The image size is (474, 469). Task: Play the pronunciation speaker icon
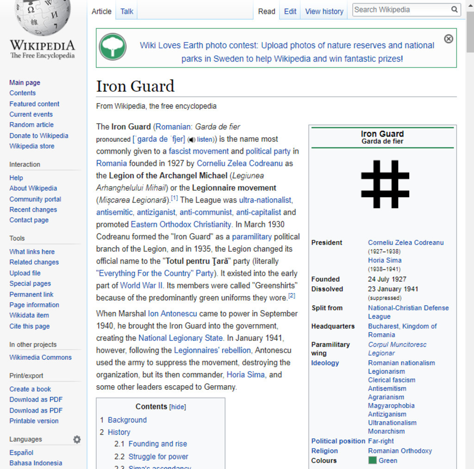pyautogui.click(x=191, y=139)
